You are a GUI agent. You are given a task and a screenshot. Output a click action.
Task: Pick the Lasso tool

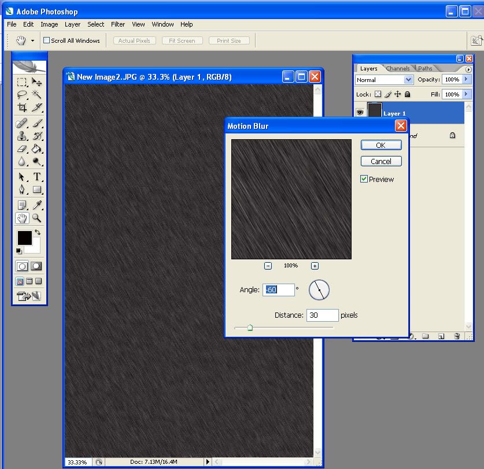(22, 94)
